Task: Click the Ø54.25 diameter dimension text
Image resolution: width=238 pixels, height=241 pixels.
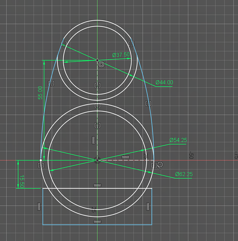Action: [x=178, y=140]
